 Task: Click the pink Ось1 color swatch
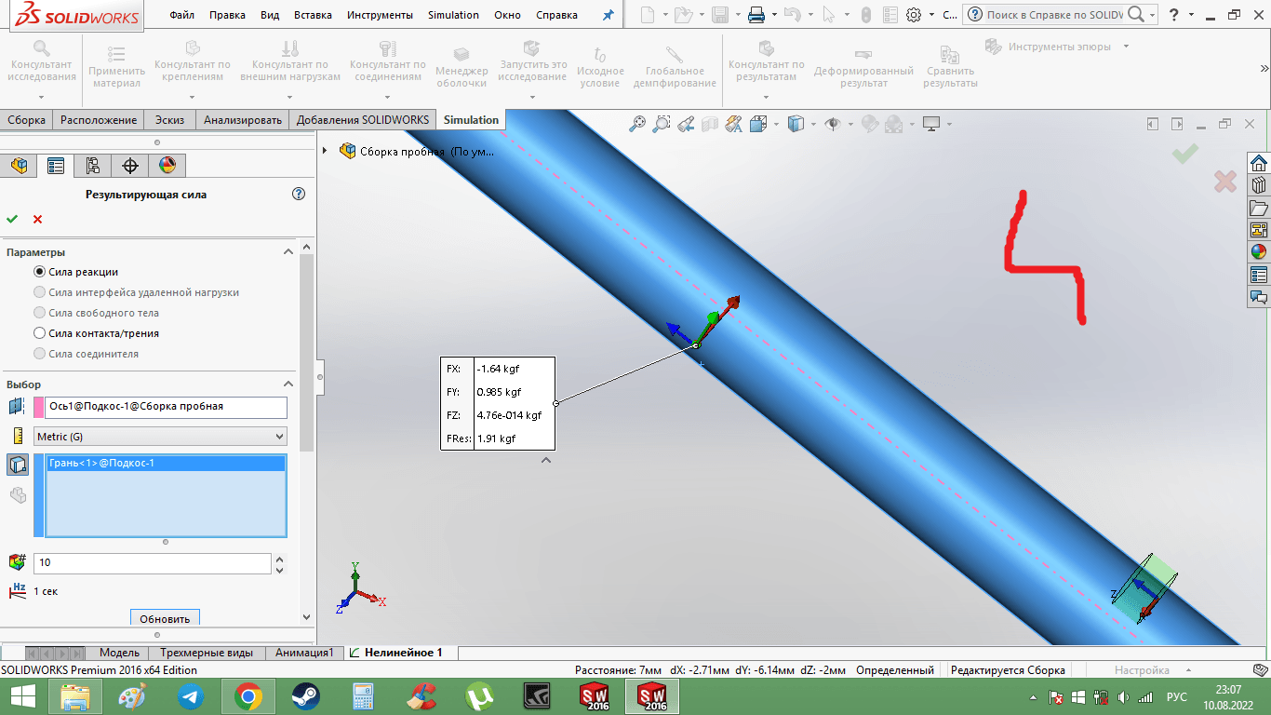tap(39, 407)
